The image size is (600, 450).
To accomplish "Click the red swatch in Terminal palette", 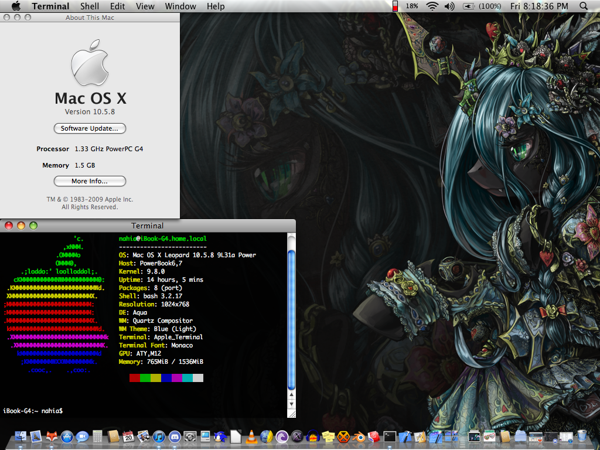I will click(135, 378).
